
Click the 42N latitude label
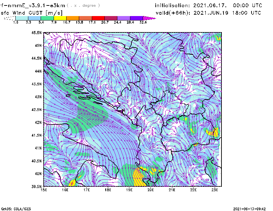pyautogui.click(x=38, y=123)
